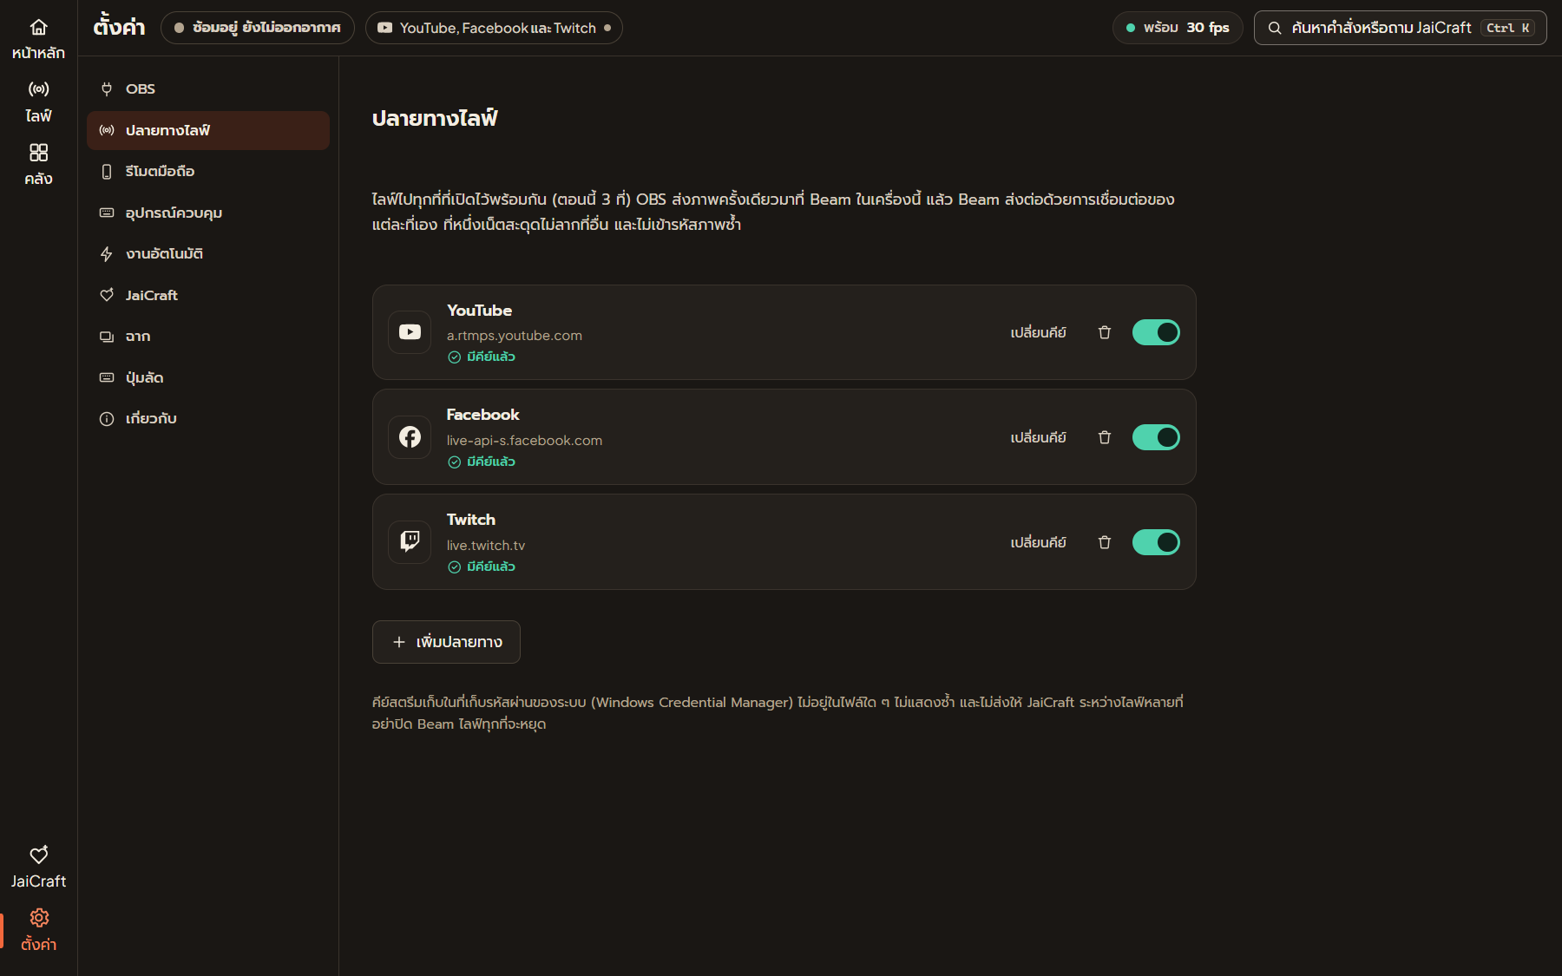Screen dimensions: 1562x976
Task: Click เปลี่ยนคีย์ for YouTube
Action: pyautogui.click(x=1038, y=332)
